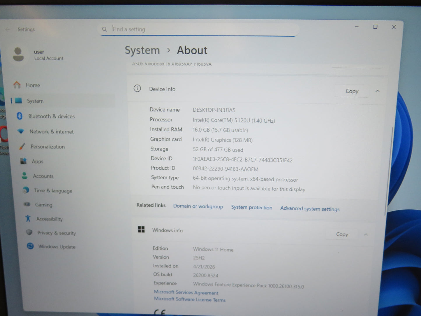Viewport: 421px width, 316px height.
Task: Click the Privacy shield icon
Action: (x=29, y=232)
